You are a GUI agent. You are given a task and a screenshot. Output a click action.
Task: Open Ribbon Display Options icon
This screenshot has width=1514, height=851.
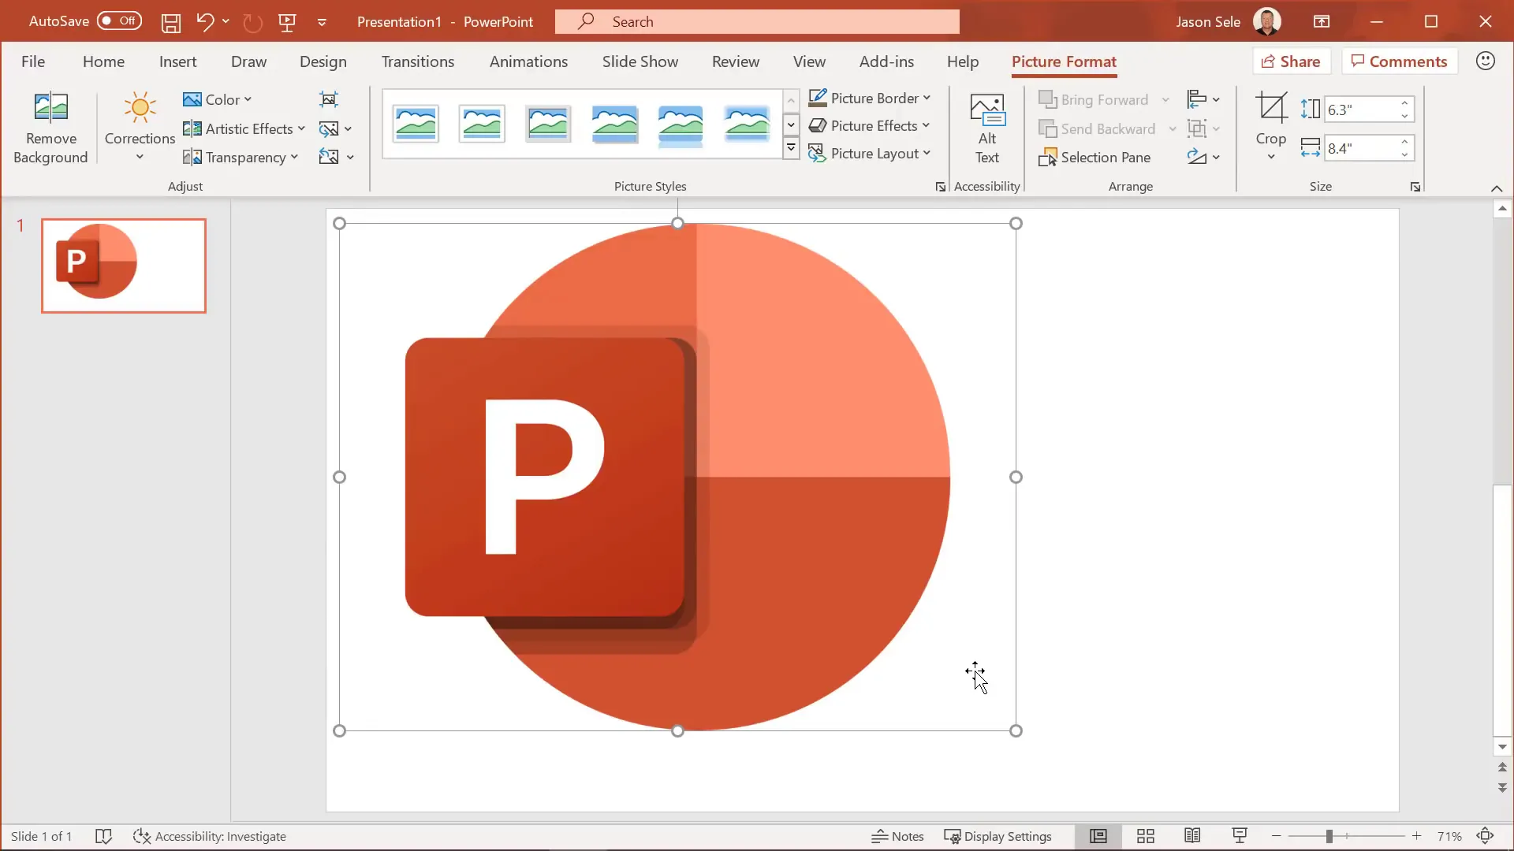tap(1322, 22)
